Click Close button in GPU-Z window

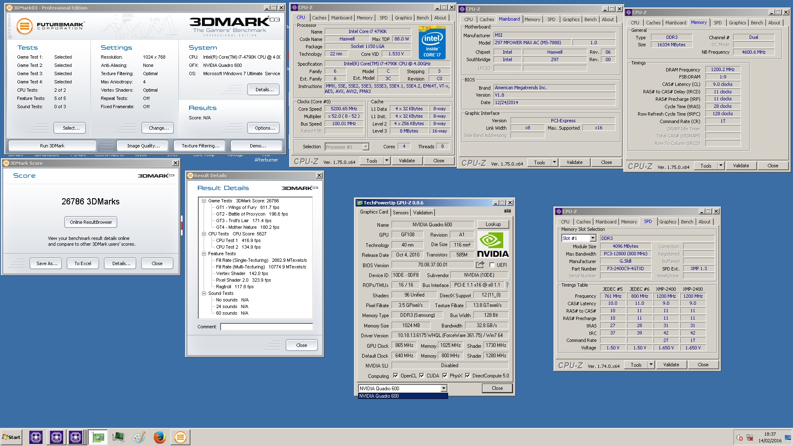497,388
